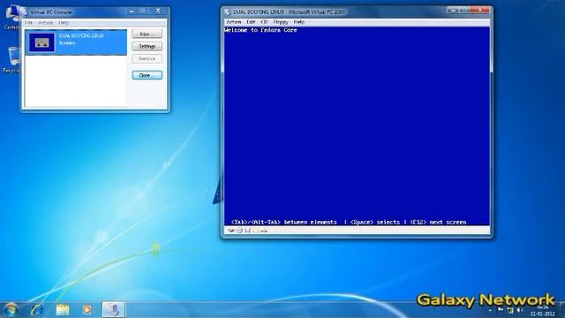Close the DUAL BOOTING LINUX VM window
The height and width of the screenshot is (318, 565).
pyautogui.click(x=479, y=10)
